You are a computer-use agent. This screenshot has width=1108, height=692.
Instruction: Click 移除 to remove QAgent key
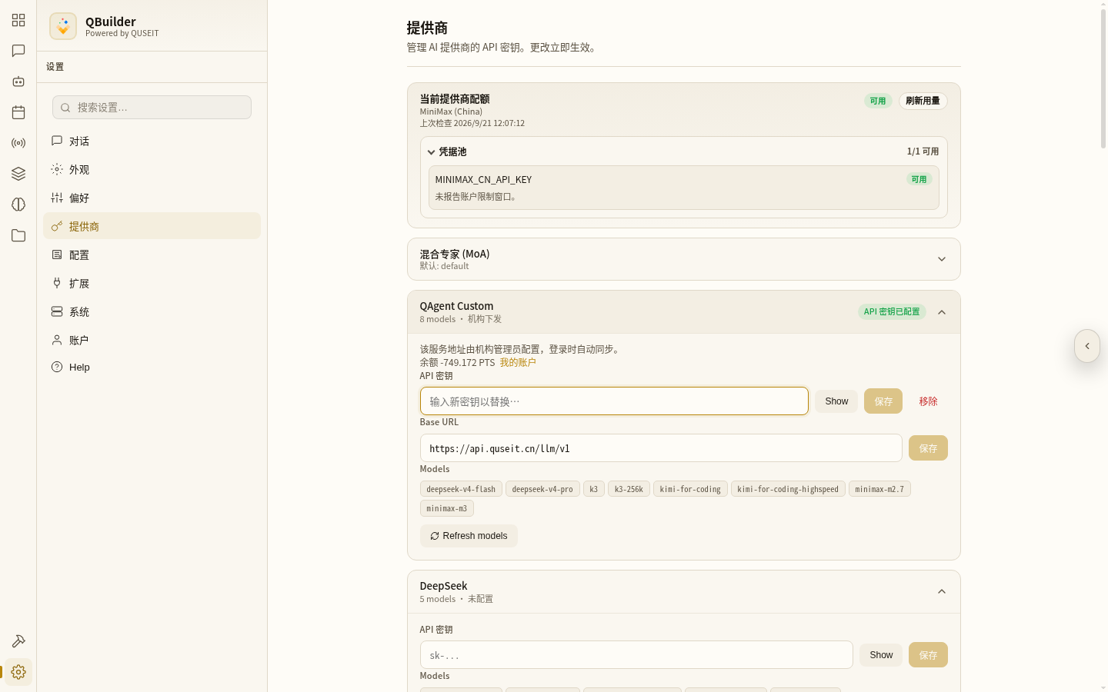pos(928,401)
